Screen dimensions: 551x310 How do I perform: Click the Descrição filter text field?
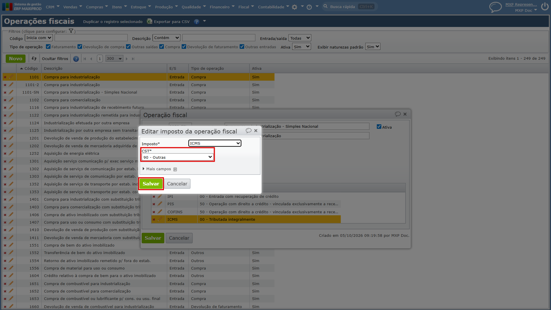(x=219, y=38)
